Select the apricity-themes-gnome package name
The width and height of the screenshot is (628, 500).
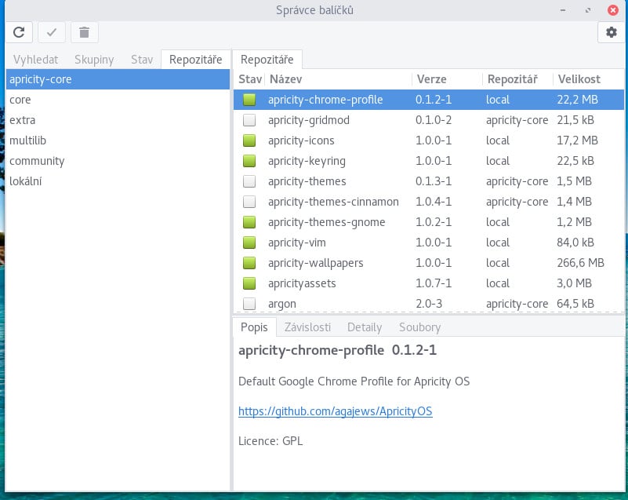[x=326, y=222]
